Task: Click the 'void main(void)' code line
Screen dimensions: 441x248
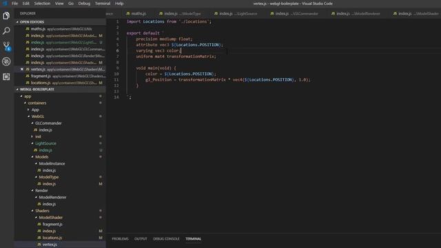Action: coord(156,68)
